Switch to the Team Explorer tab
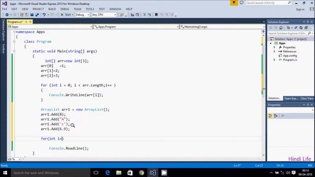Screen dimensions: 315x177 [x=291, y=98]
